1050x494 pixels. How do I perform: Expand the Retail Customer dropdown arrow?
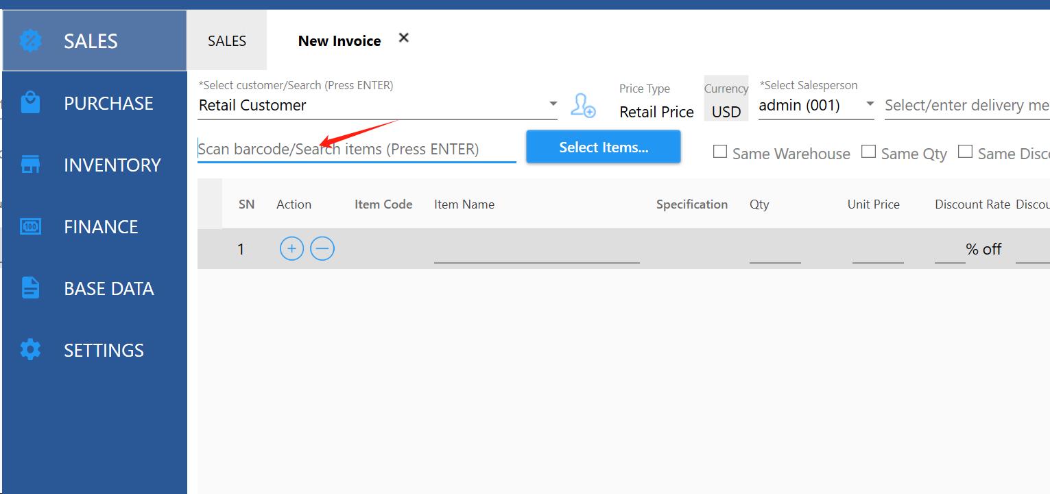coord(553,104)
